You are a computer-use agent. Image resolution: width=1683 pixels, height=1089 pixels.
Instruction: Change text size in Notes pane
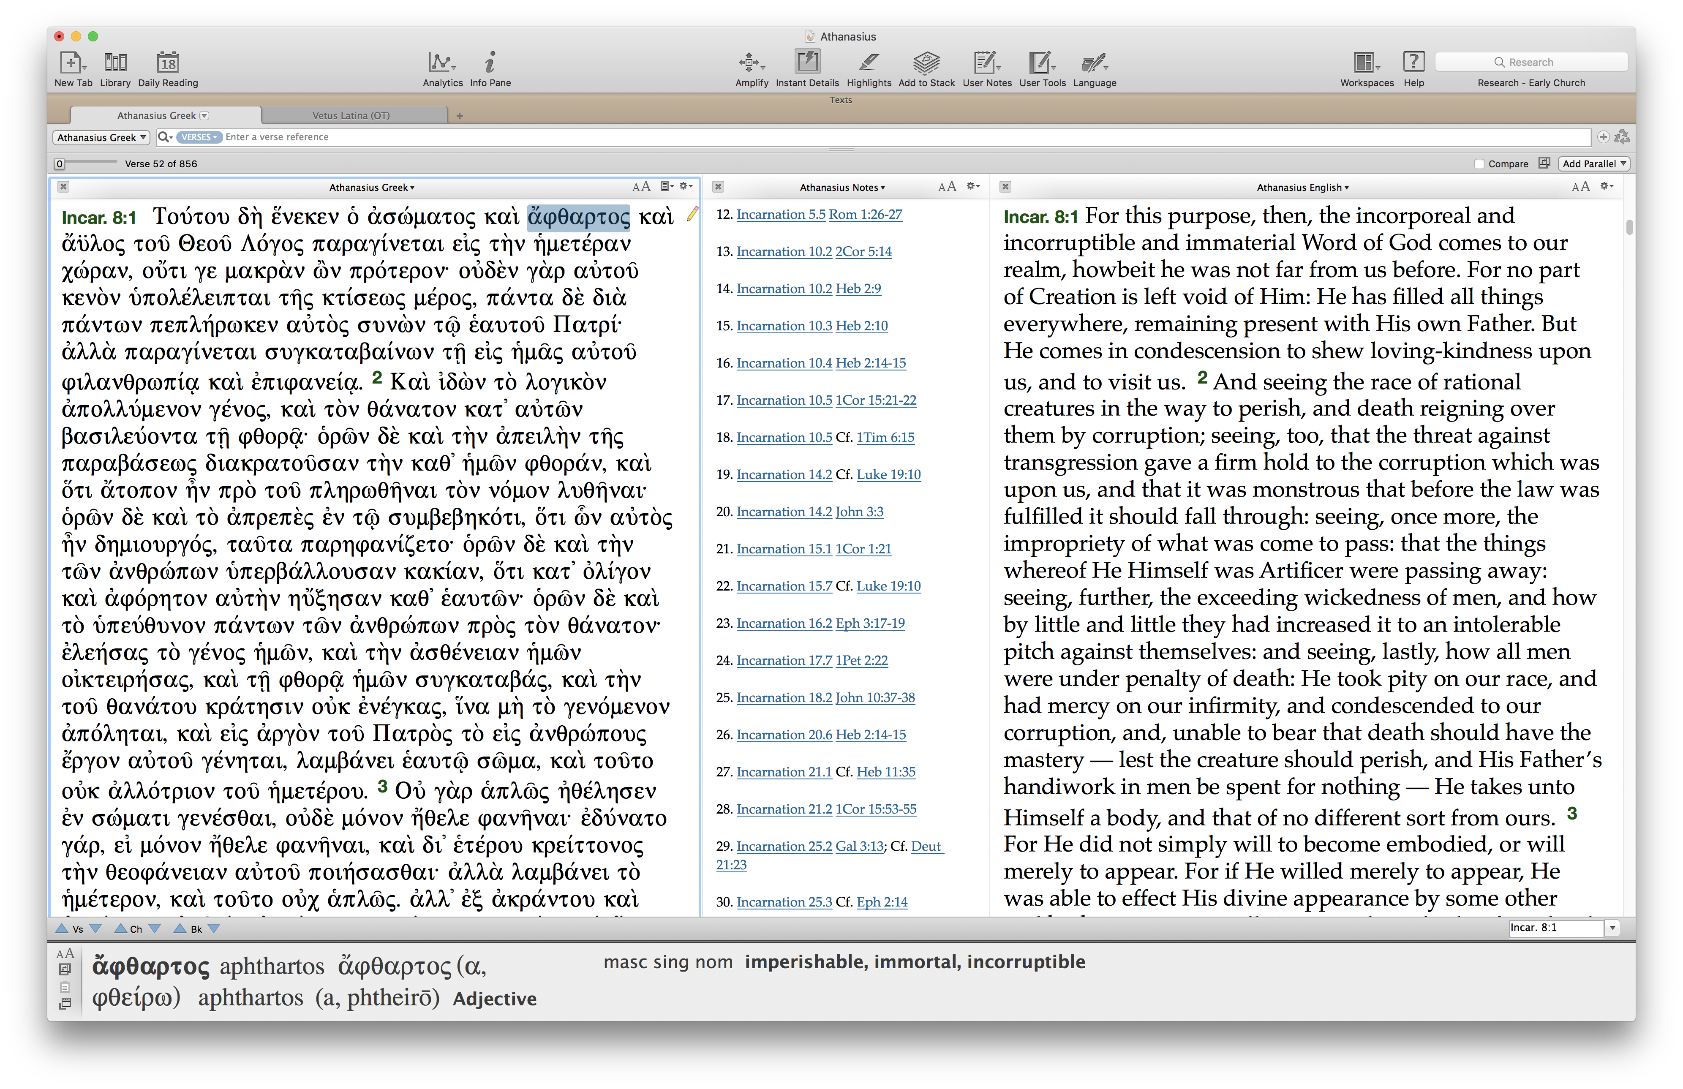(947, 187)
